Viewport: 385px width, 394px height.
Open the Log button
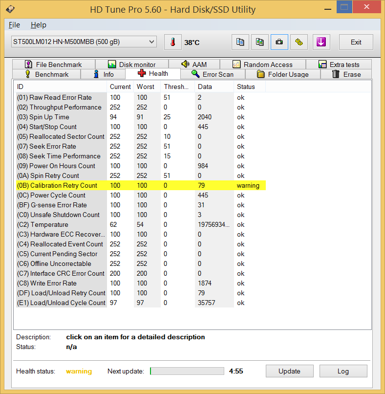pyautogui.click(x=343, y=371)
